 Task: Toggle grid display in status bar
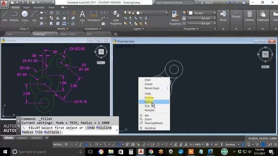[66, 144]
